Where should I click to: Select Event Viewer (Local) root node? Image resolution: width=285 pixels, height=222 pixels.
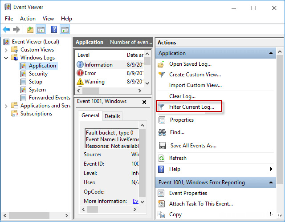pyautogui.click(x=36, y=42)
